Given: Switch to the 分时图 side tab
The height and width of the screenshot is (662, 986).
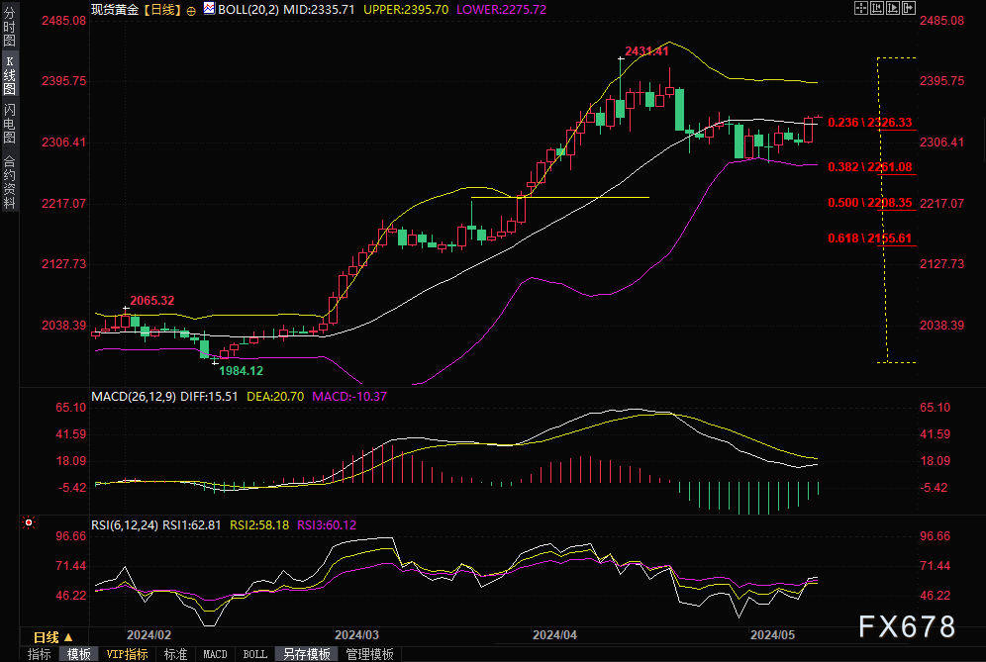Looking at the screenshot, I should pos(9,28).
